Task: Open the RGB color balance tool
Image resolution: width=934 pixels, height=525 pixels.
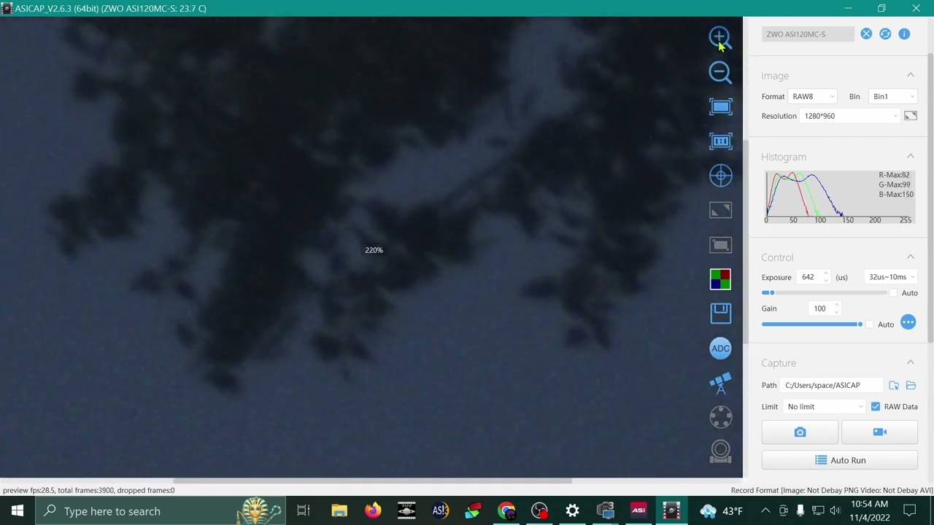Action: (720, 279)
